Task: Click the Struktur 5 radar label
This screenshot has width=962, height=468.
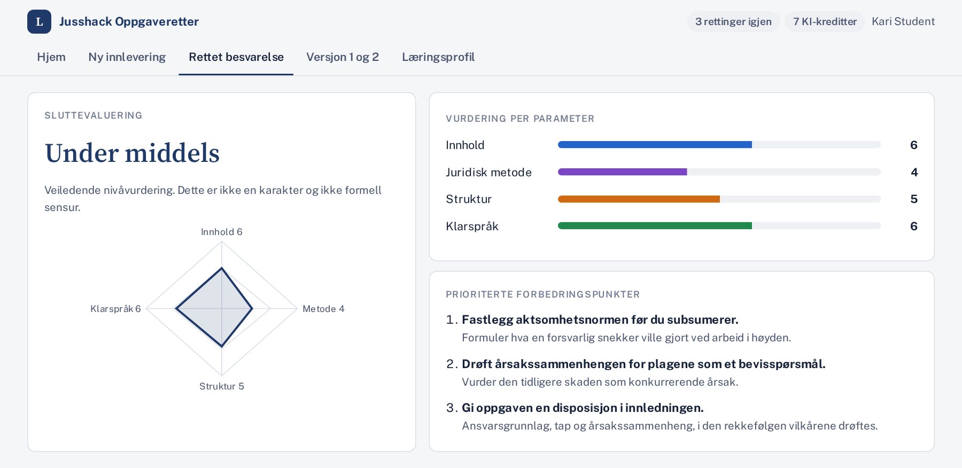Action: point(222,386)
